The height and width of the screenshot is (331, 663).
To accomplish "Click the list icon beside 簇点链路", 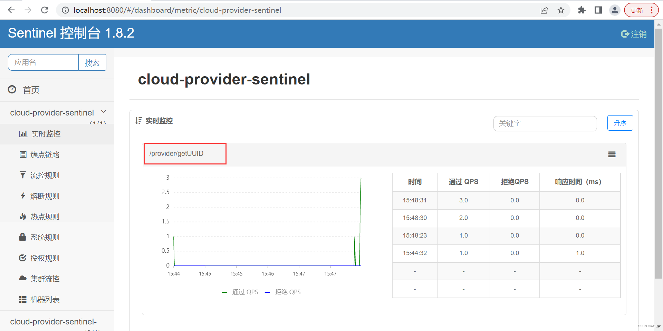I will click(23, 154).
